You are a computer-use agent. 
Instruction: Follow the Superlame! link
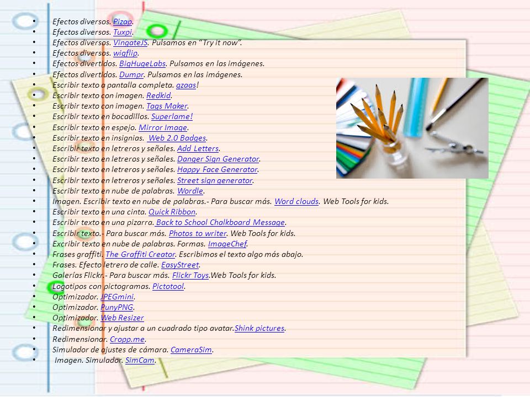coord(172,116)
